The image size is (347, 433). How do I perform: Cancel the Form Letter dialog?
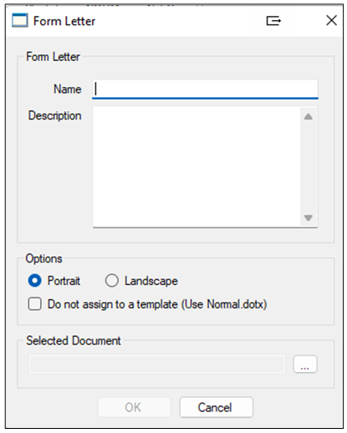point(217,407)
